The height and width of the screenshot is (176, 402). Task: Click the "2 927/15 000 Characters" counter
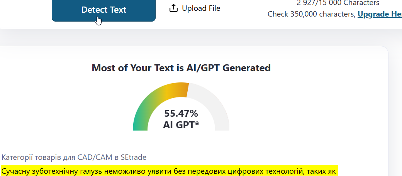(x=338, y=3)
